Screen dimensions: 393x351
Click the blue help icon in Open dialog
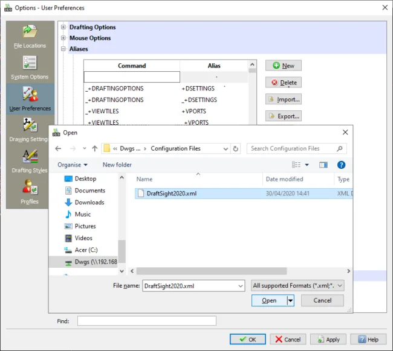(x=341, y=165)
